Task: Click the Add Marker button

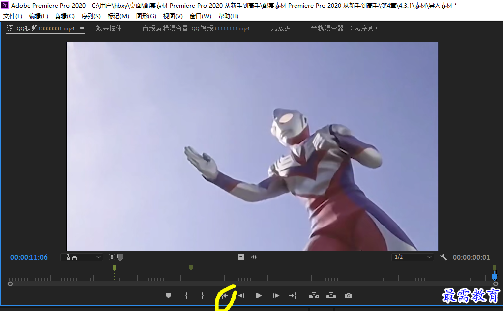Action: (168, 296)
